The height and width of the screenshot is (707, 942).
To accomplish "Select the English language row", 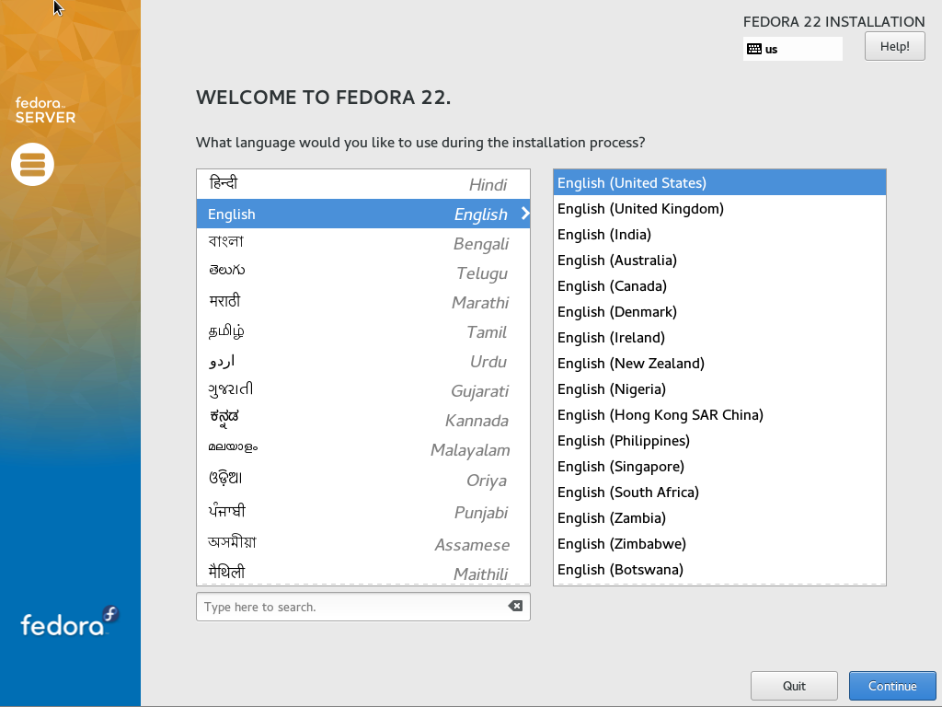I will [362, 214].
